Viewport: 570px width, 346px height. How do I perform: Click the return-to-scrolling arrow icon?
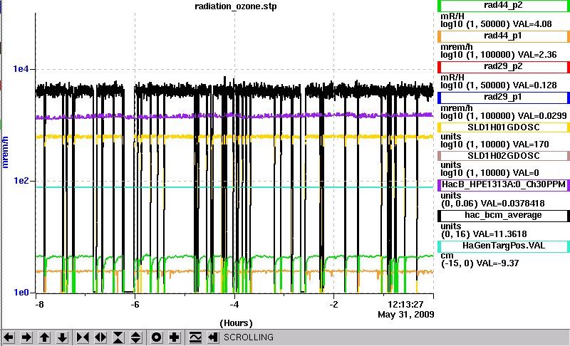click(212, 337)
